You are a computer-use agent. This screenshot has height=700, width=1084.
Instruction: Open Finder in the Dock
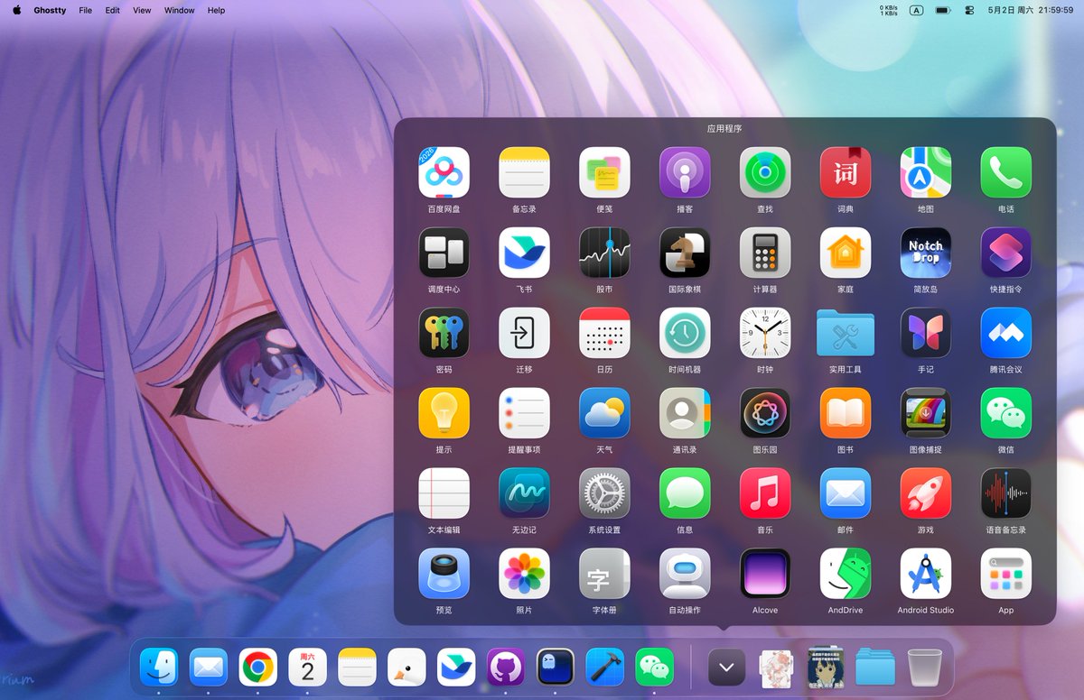(159, 668)
